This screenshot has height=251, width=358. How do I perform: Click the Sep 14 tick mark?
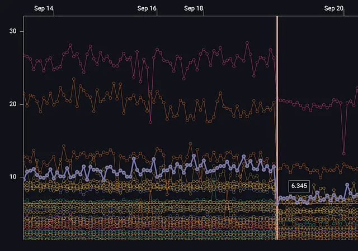[54, 13]
